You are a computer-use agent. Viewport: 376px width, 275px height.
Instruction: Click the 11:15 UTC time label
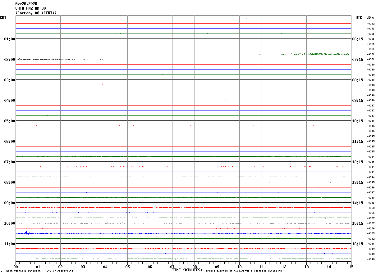pos(358,141)
